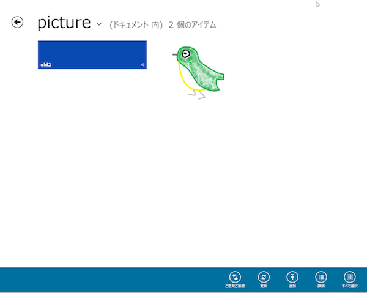Image resolution: width=367 pixels, height=293 pixels.
Task: Click the すべて選択 text label
Action: (x=350, y=286)
